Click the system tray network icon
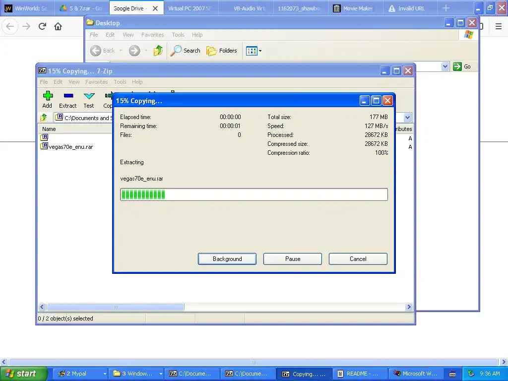508x381 pixels. tap(471, 374)
